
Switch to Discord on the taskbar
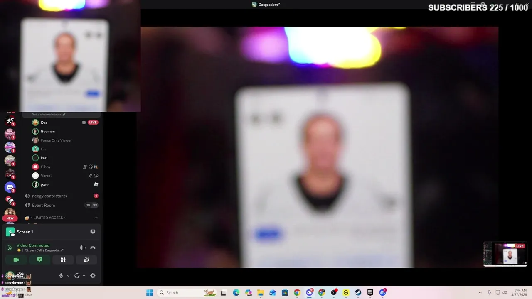click(309, 293)
